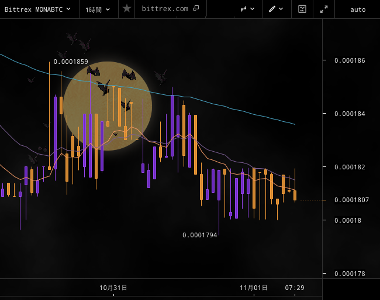Click the last orange candlestick at current price
Screen dimensions: 380x300
(295, 195)
